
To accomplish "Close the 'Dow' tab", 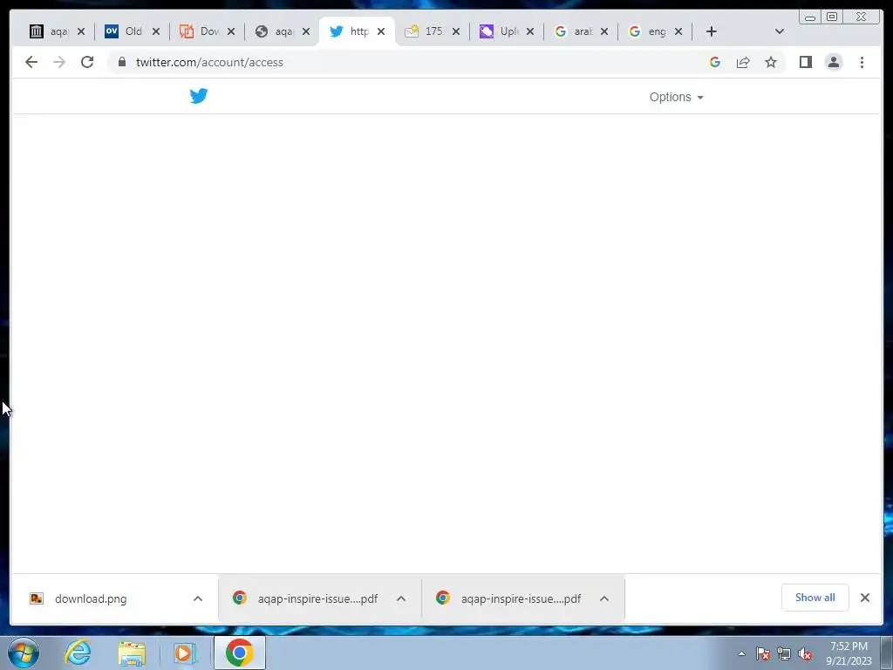I will tap(230, 31).
